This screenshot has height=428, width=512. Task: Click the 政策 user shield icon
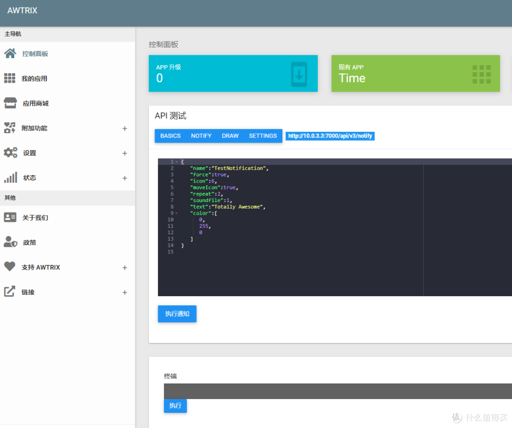click(x=10, y=242)
